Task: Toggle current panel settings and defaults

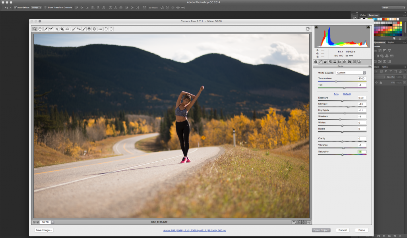Action: tap(308, 222)
